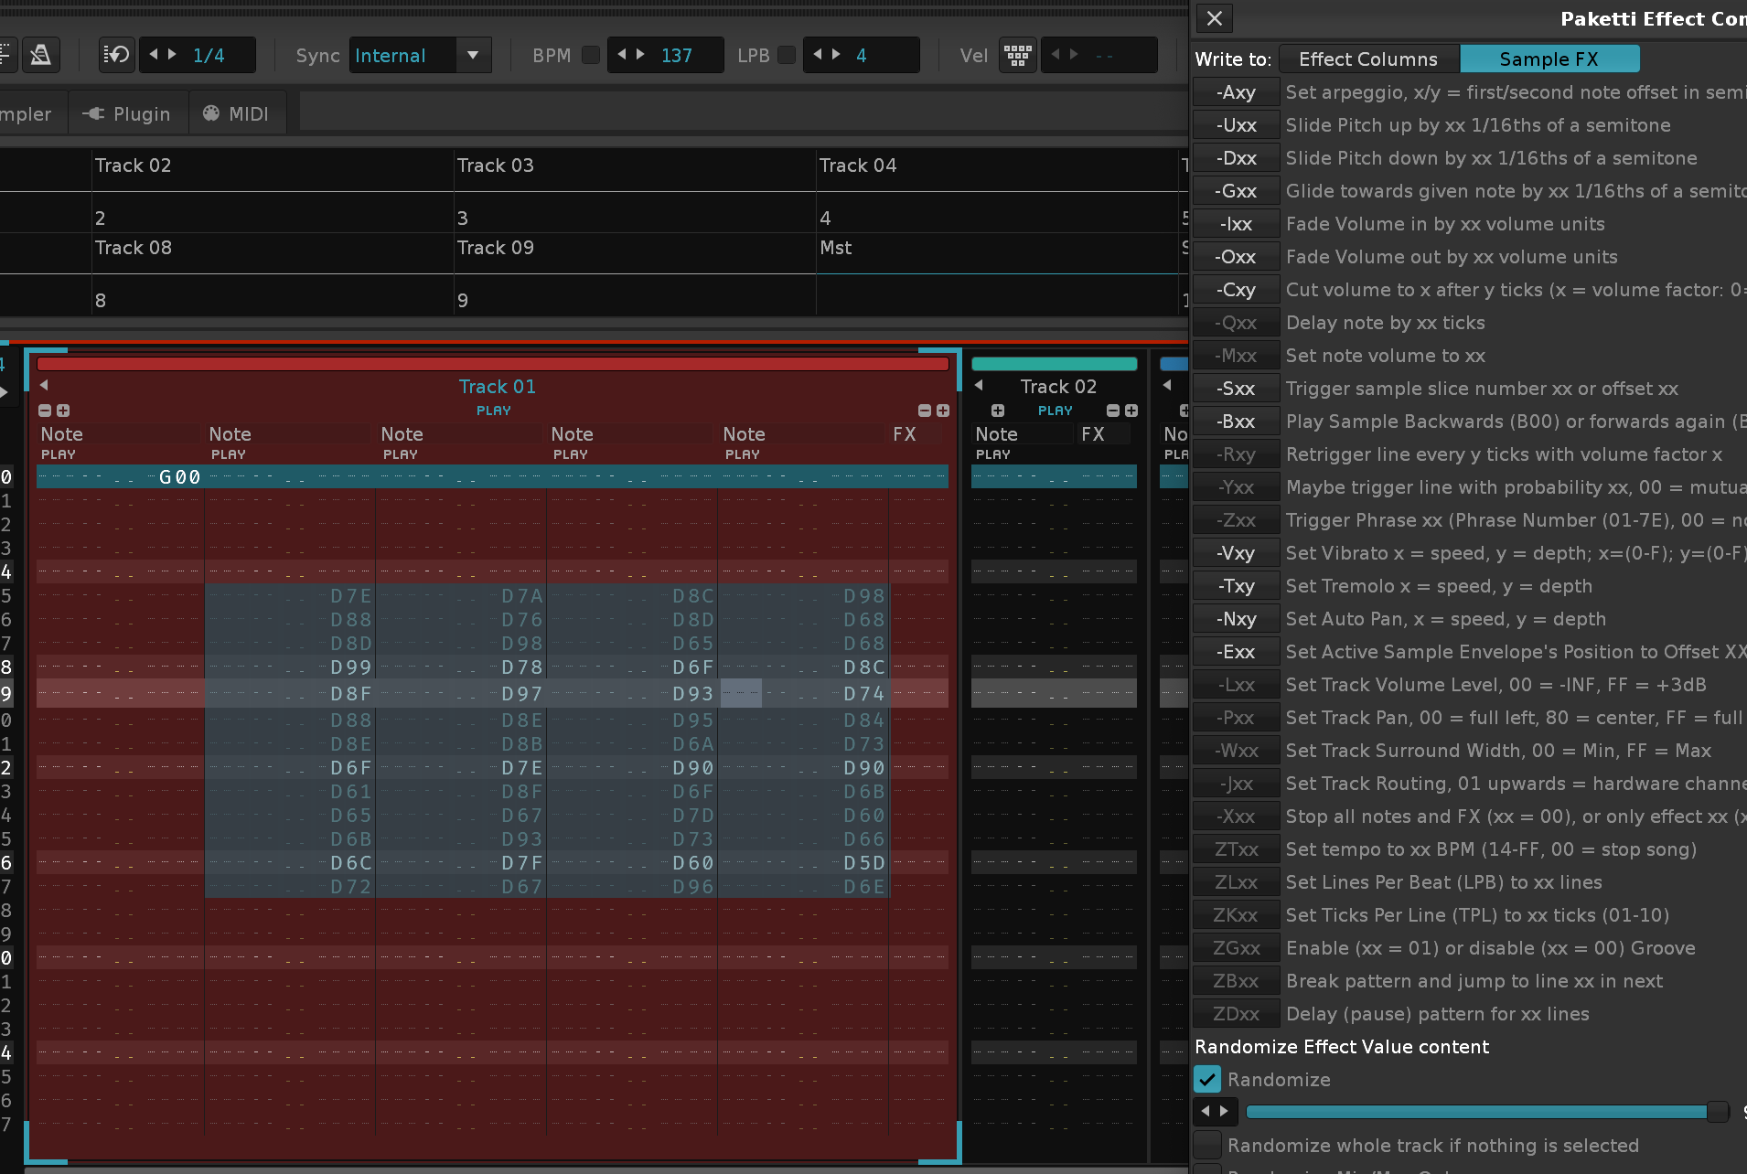
Task: Add an effect column to Track 02
Action: [x=1131, y=411]
